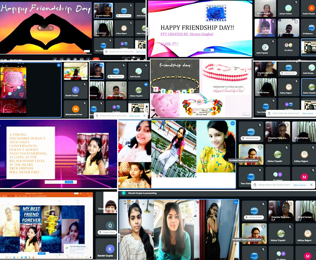The width and height of the screenshot is (316, 260).
Task: Open the View tab in PowerPoint
Action: coord(21,196)
